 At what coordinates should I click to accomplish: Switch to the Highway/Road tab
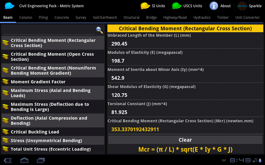pos(175,17)
